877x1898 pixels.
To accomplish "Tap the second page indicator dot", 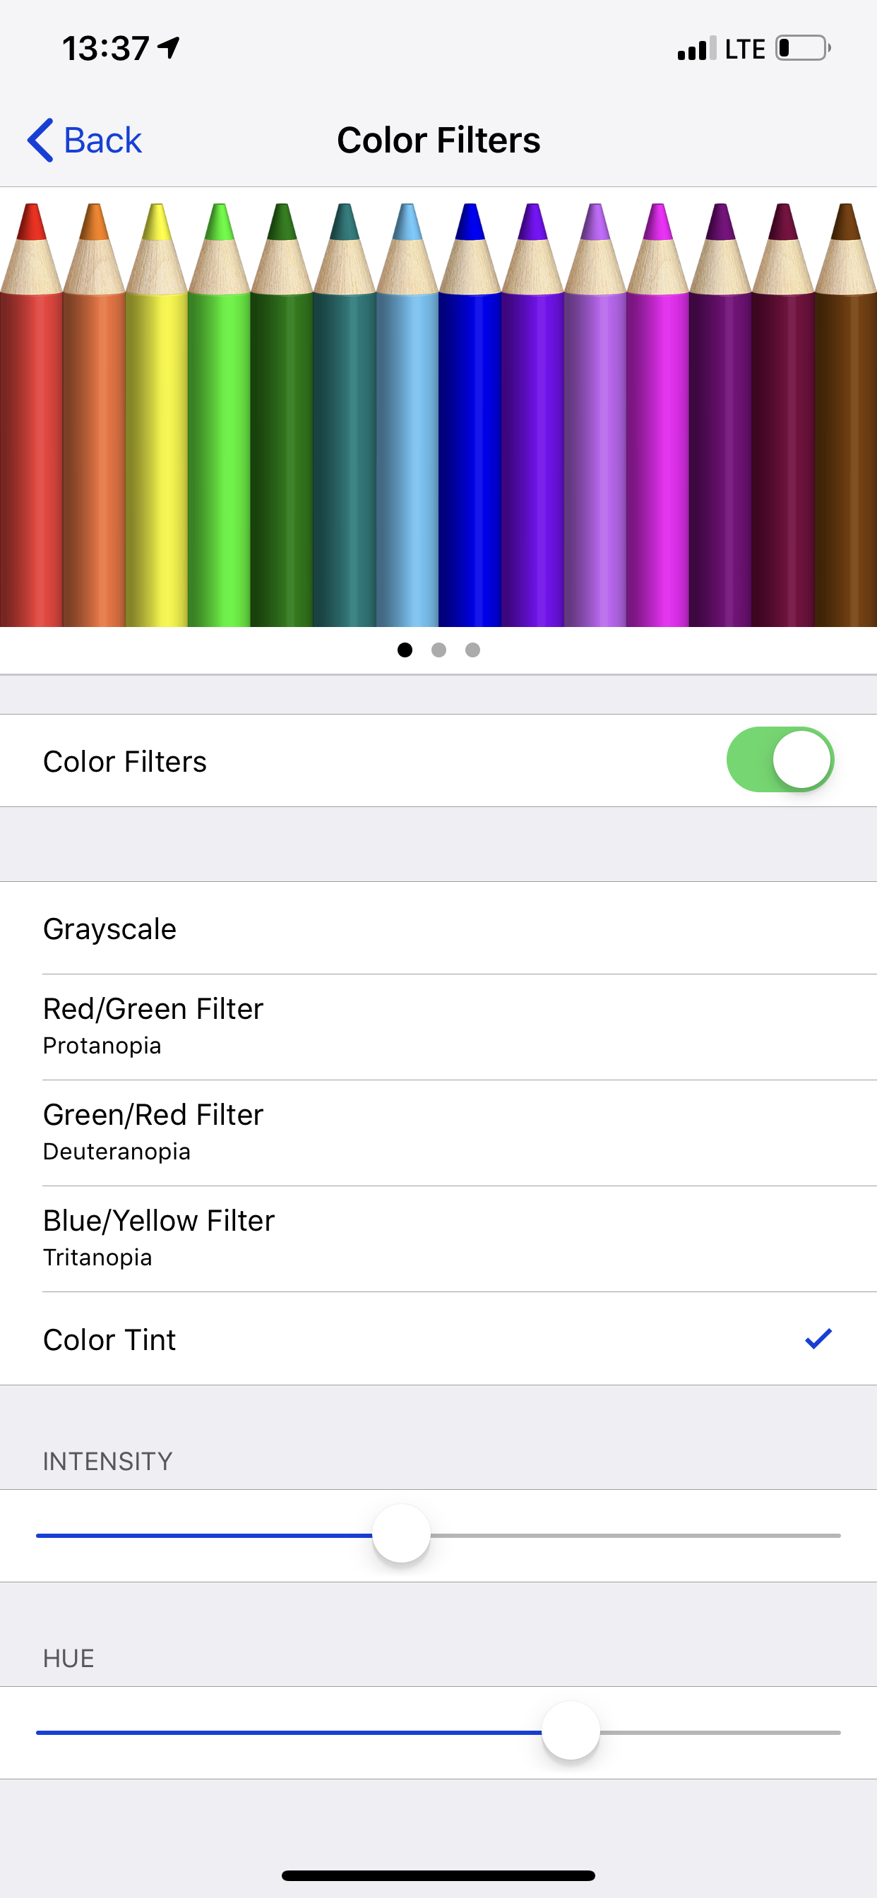I will point(438,650).
